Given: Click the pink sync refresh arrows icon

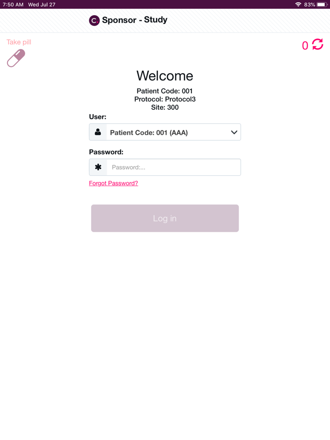Looking at the screenshot, I should 318,44.
